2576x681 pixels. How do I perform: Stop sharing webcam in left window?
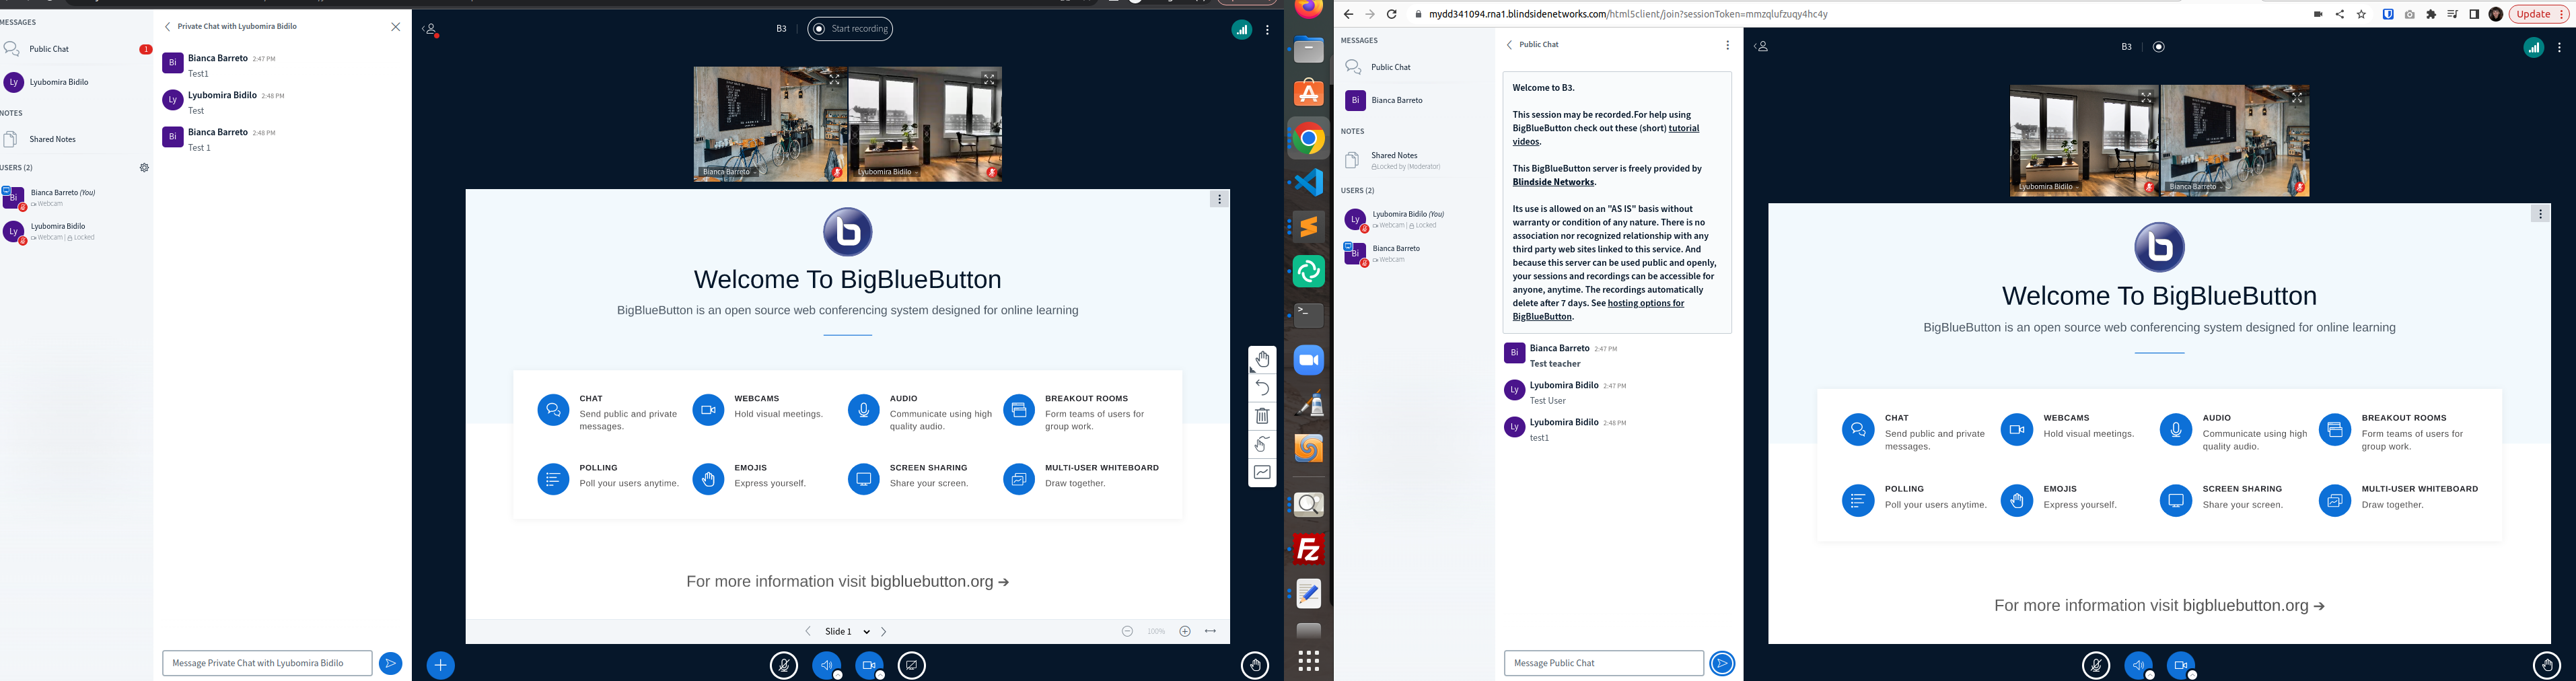click(x=869, y=665)
